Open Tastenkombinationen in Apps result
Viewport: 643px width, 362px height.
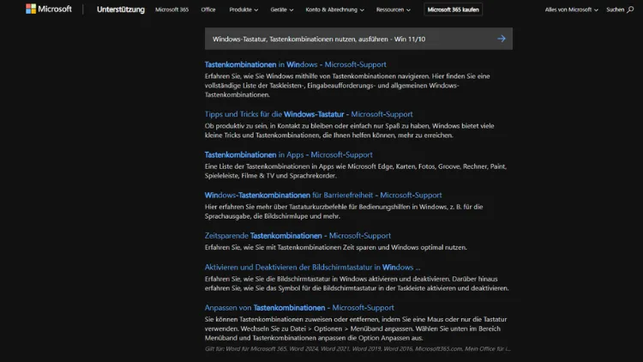[288, 154]
